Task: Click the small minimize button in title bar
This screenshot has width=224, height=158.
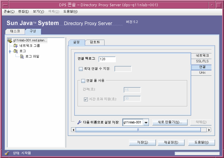Action: pyautogui.click(x=212, y=5)
